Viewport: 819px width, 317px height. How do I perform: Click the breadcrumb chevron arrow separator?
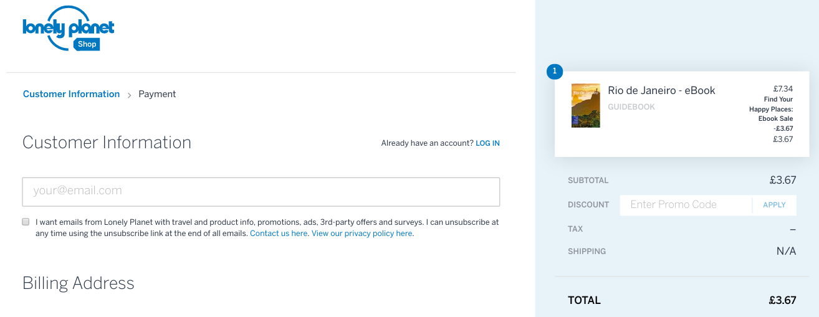pyautogui.click(x=130, y=95)
